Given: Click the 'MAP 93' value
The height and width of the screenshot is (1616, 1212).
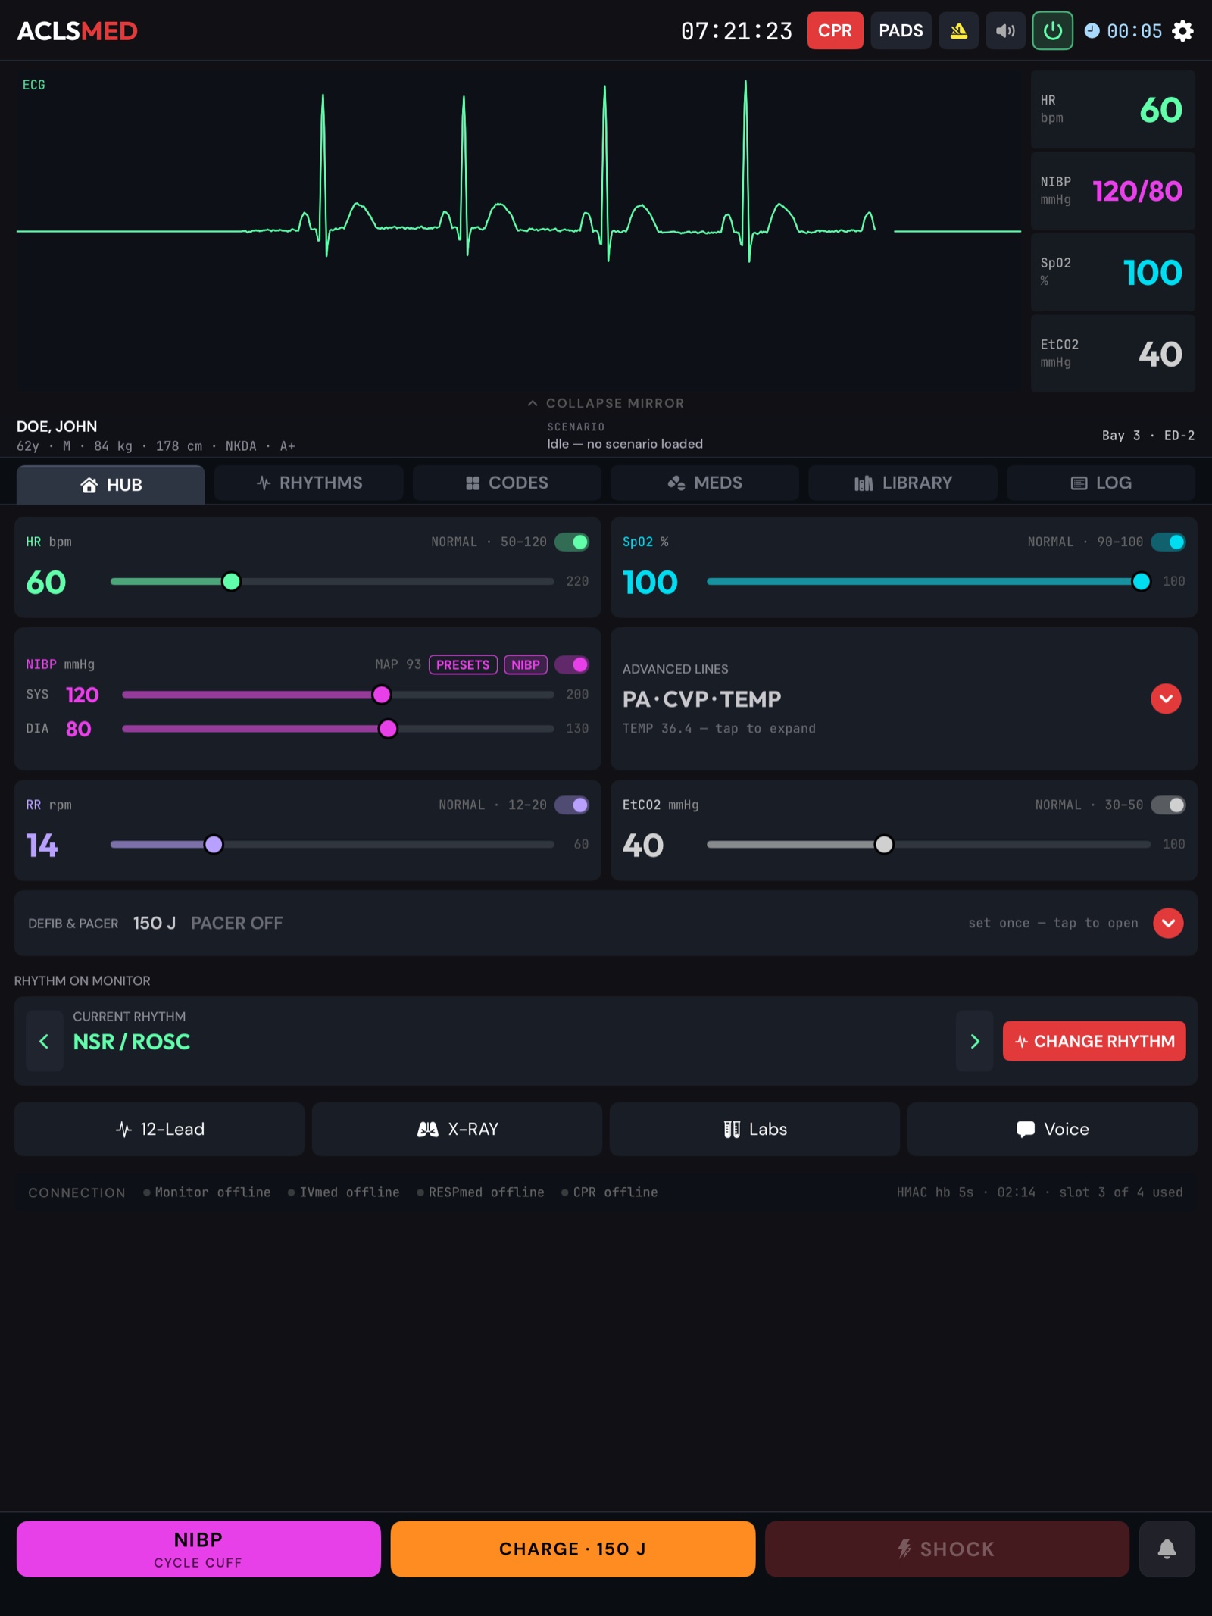Looking at the screenshot, I should tap(398, 664).
